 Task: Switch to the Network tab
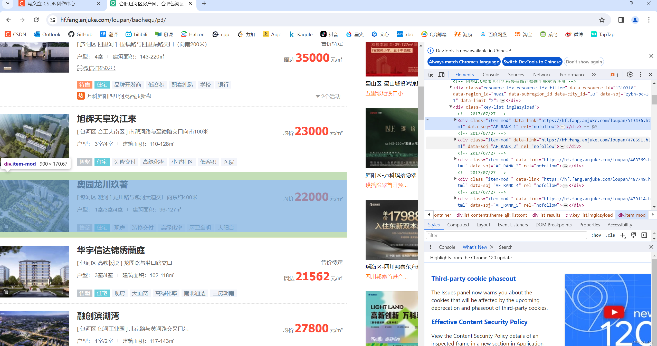(x=542, y=75)
